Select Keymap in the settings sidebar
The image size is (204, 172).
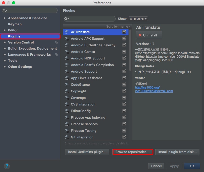[x=15, y=24]
